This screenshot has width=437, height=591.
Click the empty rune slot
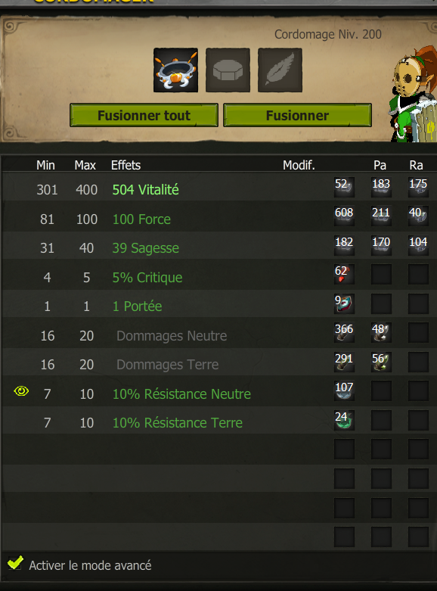point(228,70)
